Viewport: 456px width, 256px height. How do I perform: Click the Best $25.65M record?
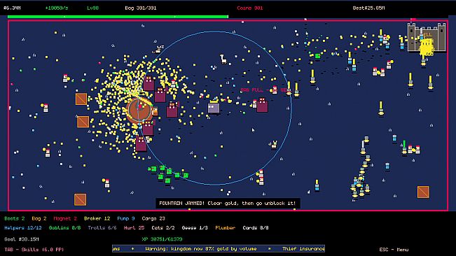(368, 8)
